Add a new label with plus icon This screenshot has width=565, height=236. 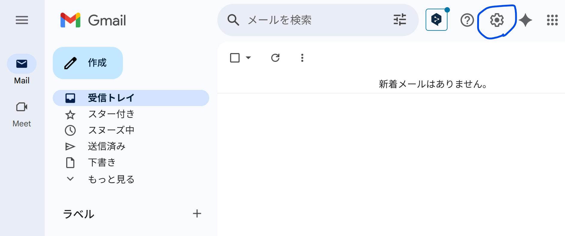pos(197,214)
